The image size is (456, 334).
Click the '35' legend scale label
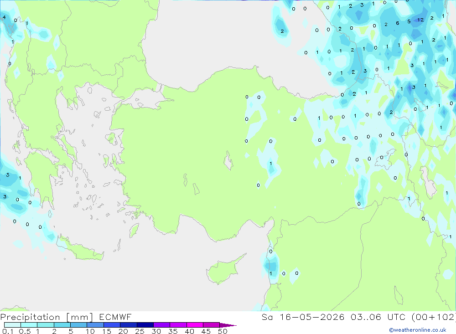pyautogui.click(x=173, y=331)
